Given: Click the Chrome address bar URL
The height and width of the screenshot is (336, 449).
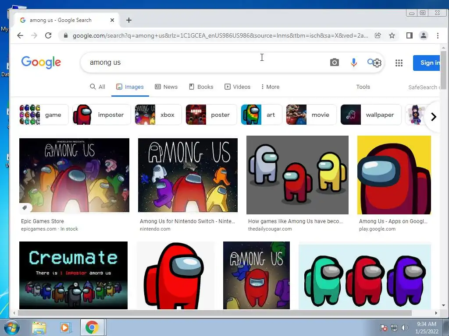Looking at the screenshot, I should 220,35.
